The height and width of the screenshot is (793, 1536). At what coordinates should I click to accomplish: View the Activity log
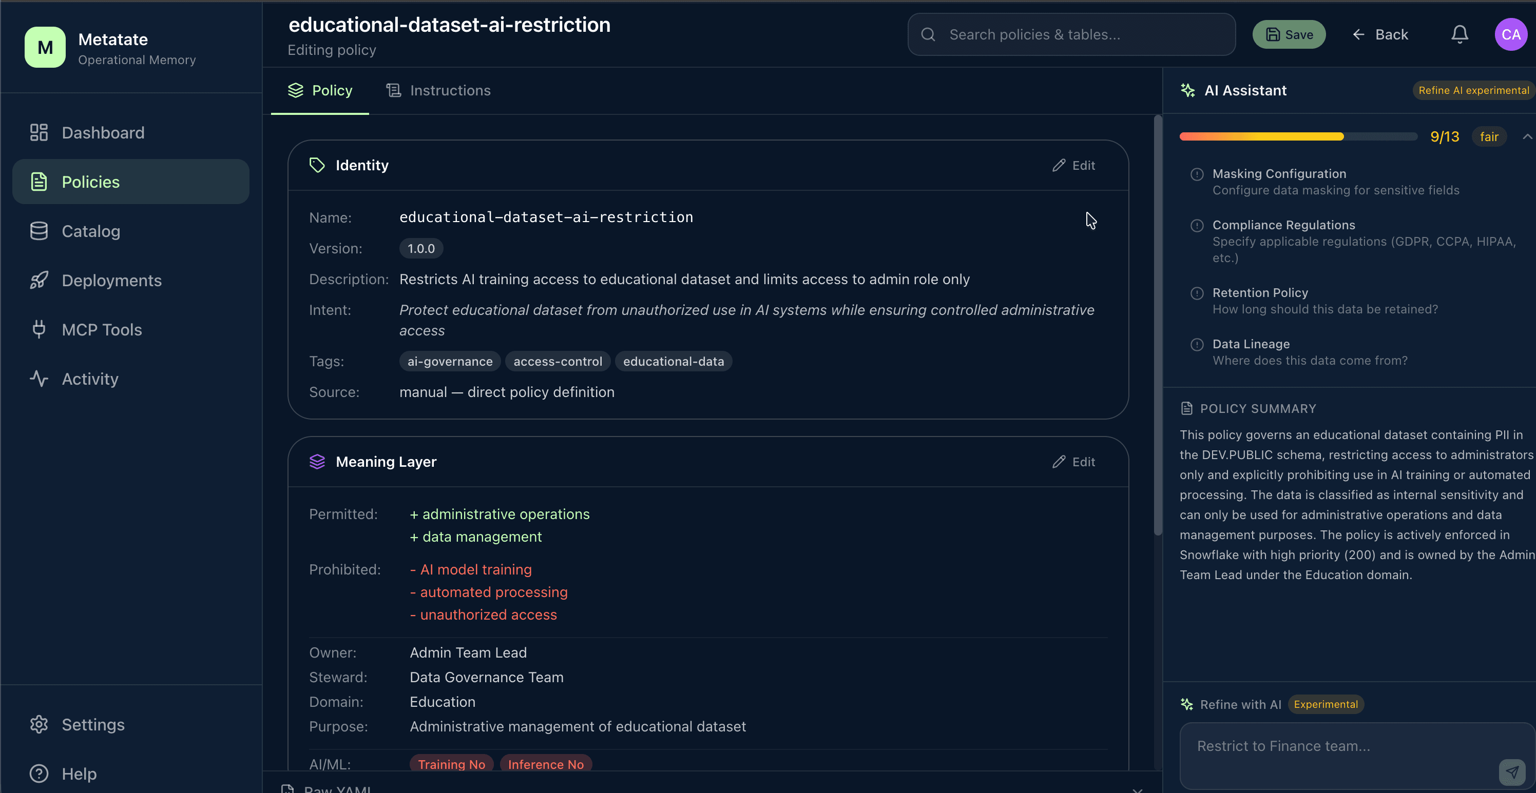(x=89, y=379)
